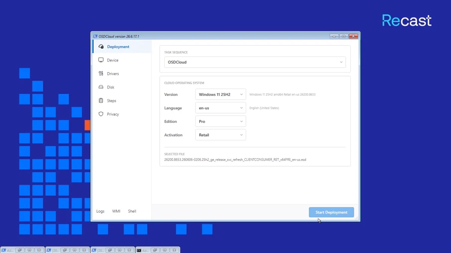The height and width of the screenshot is (253, 451).
Task: Click the chevron arrow in the Task Sequence dropdown
Action: pos(341,62)
